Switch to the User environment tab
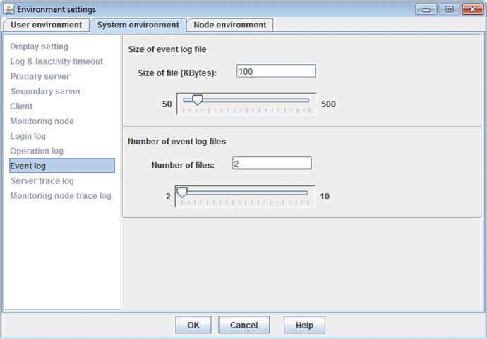Image resolution: width=487 pixels, height=339 pixels. (47, 25)
